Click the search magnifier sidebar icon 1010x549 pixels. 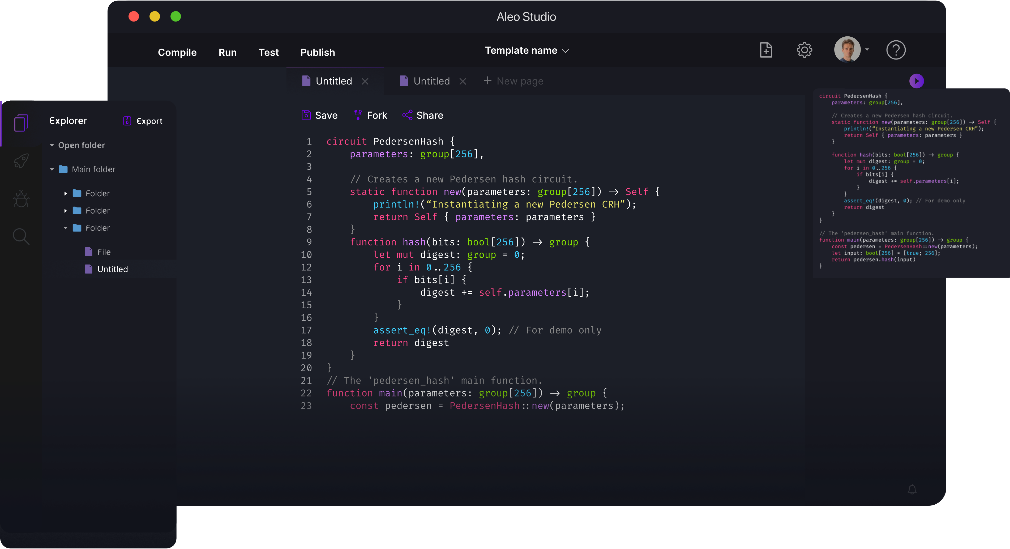(x=21, y=236)
